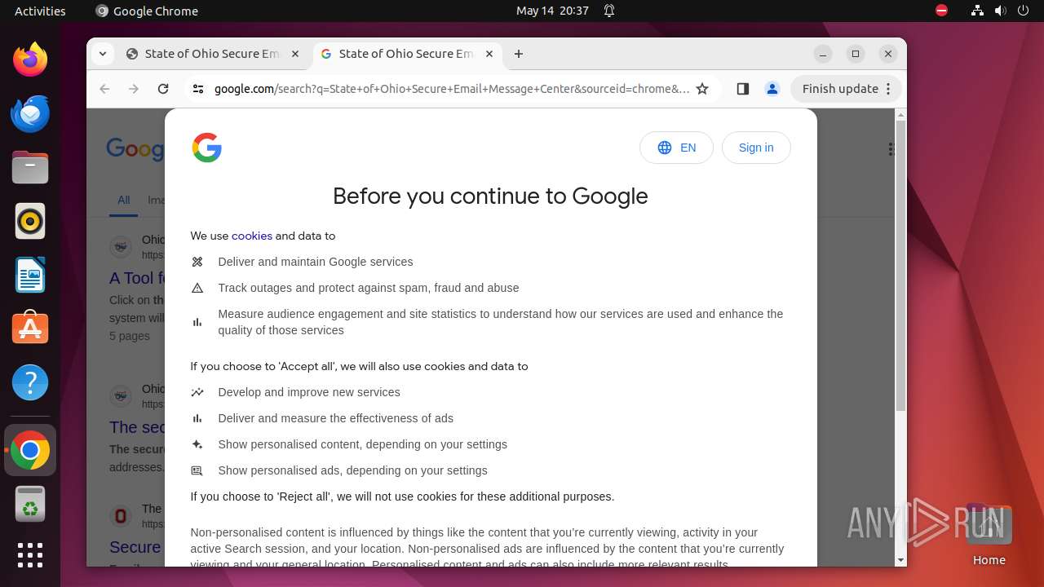The image size is (1044, 587).
Task: Open the Chrome profile avatar
Action: [x=772, y=89]
